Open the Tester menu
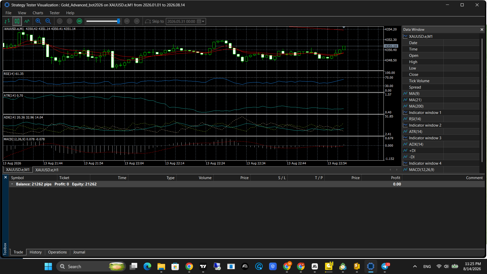 (x=55, y=13)
